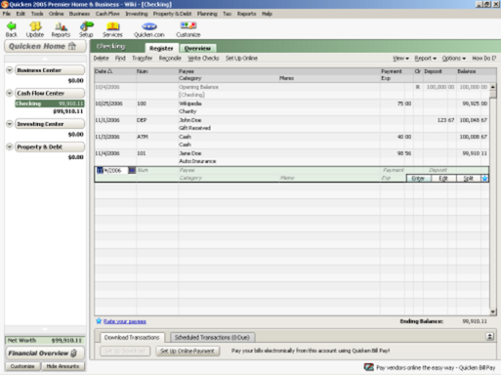The height and width of the screenshot is (375, 501).
Task: Switch to the Overview tab
Action: click(198, 49)
